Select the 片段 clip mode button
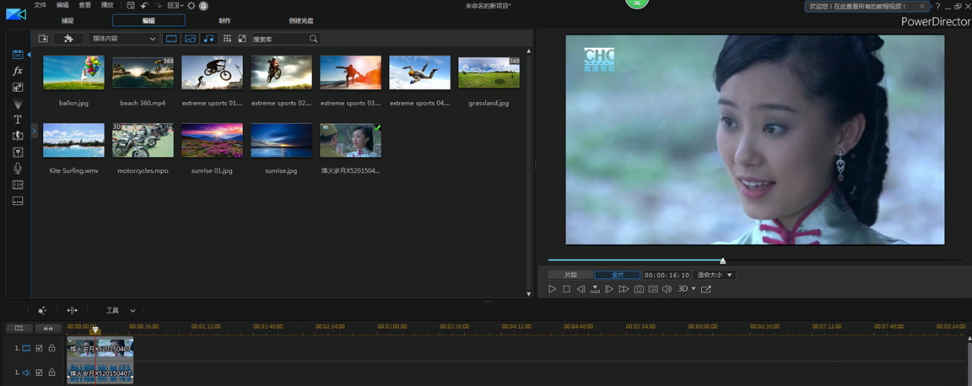The width and height of the screenshot is (972, 386). (x=570, y=275)
